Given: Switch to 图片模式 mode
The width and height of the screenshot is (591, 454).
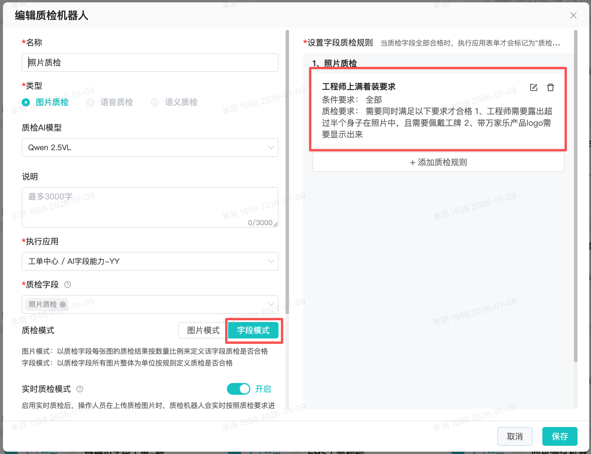Looking at the screenshot, I should pyautogui.click(x=203, y=330).
